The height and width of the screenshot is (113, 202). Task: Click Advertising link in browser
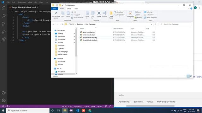tap(124, 102)
